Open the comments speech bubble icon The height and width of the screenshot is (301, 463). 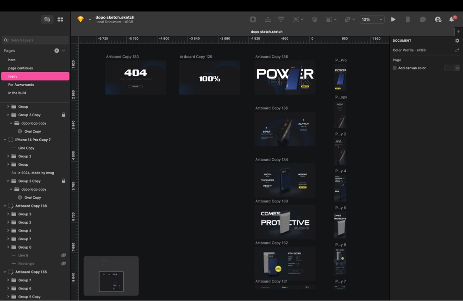(x=423, y=19)
